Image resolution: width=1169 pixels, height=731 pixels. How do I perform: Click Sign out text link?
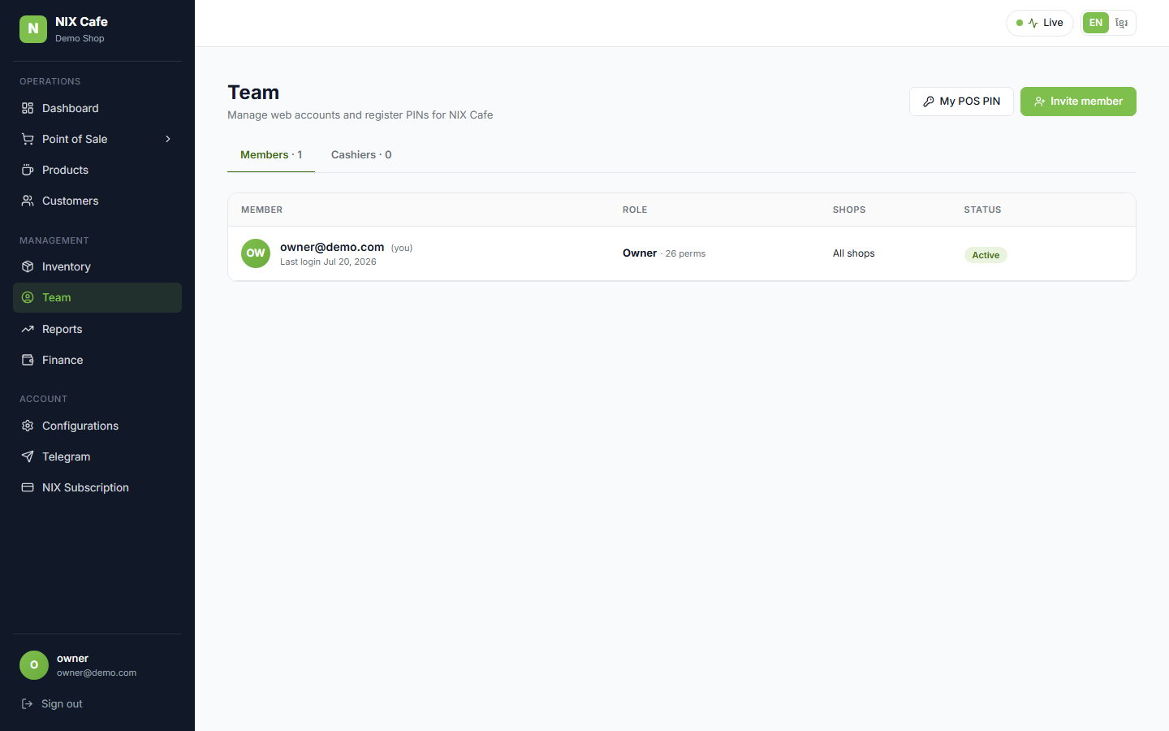[62, 703]
